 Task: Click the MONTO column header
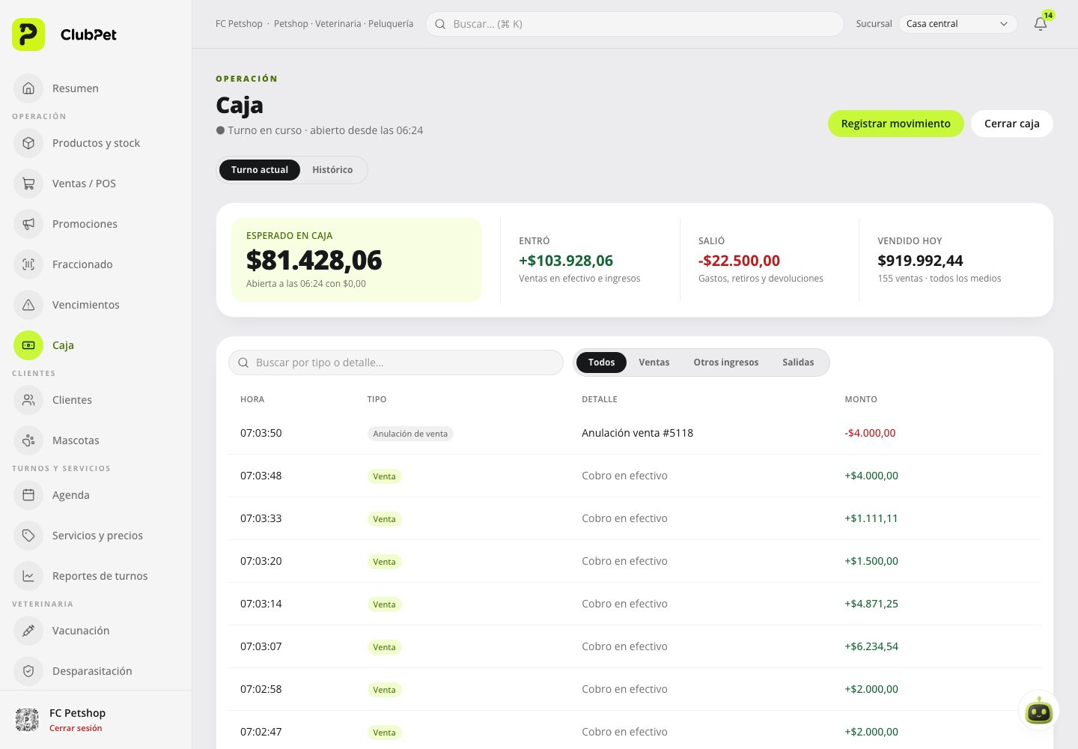point(861,399)
